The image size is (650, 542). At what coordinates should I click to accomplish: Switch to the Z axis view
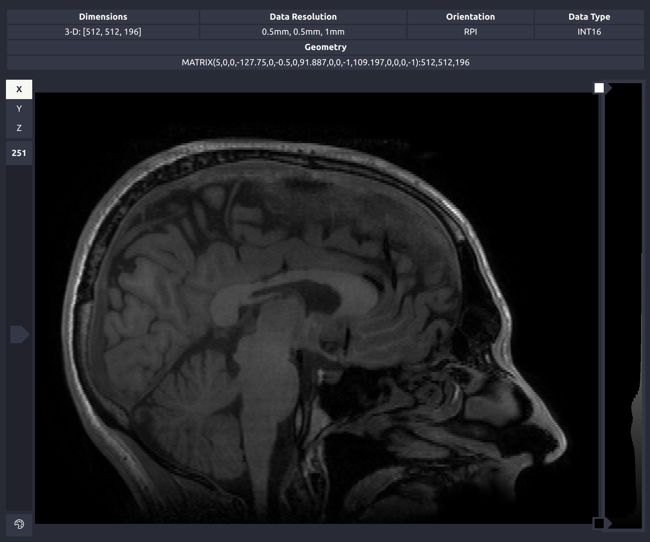click(19, 128)
